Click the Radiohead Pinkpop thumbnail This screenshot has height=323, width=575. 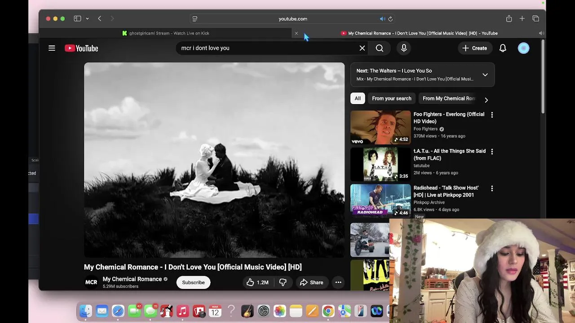[x=380, y=201]
